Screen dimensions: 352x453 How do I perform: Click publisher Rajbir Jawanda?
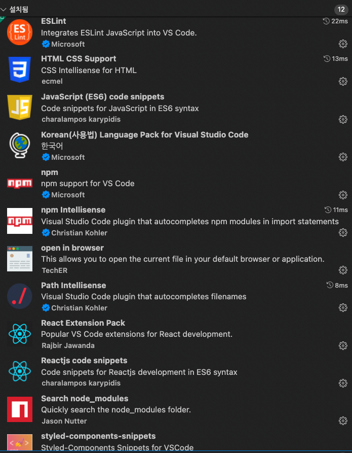68,345
